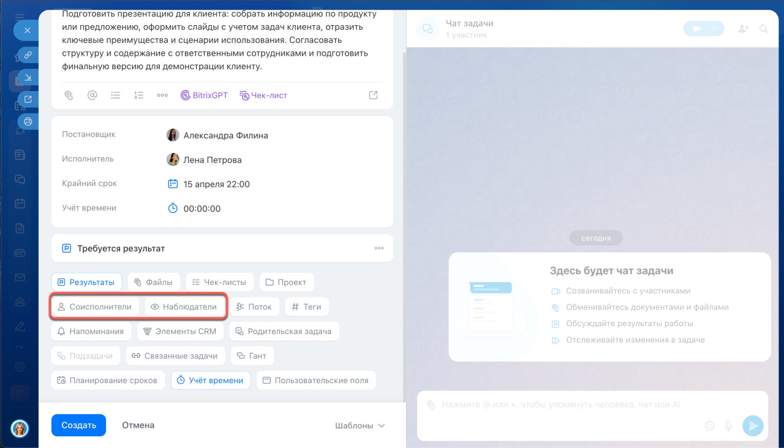Open the Шаблоны dropdown
784x448 pixels.
(360, 425)
